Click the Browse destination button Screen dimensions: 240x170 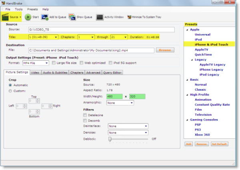point(165,50)
